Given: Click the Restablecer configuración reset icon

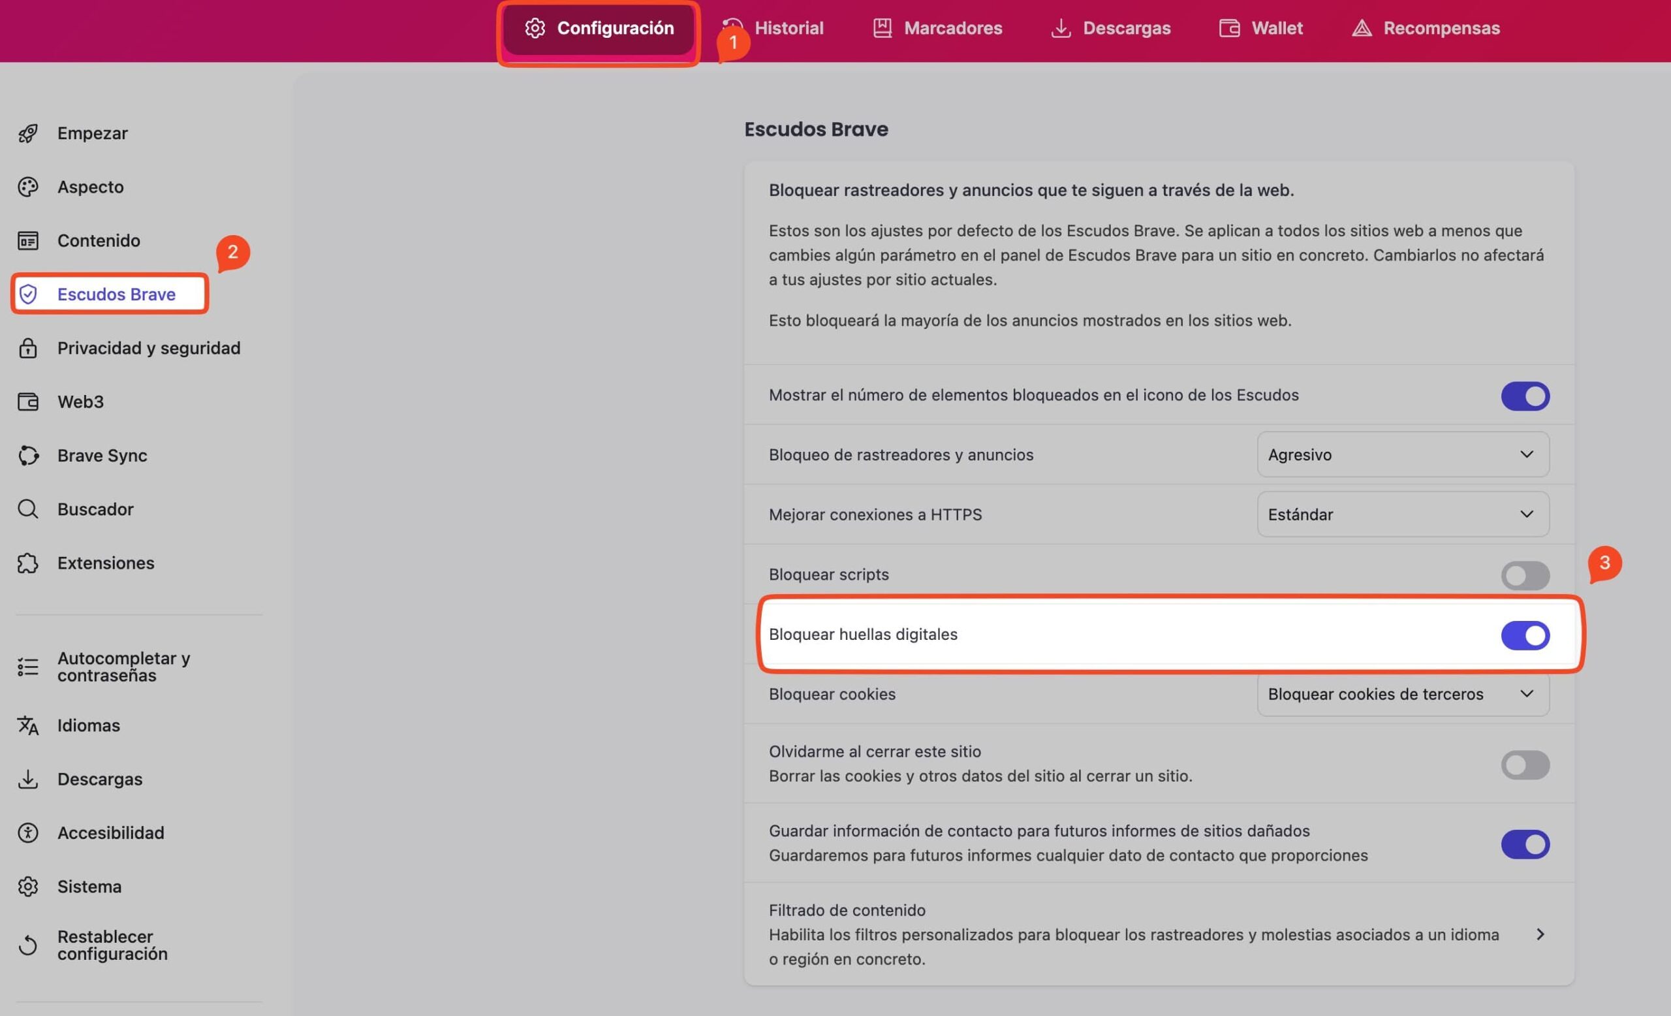Looking at the screenshot, I should coord(28,945).
